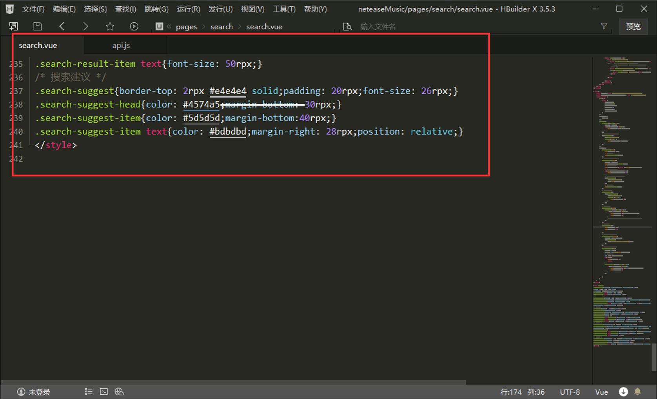Click the file search magnifier icon
The height and width of the screenshot is (399, 657).
(347, 27)
